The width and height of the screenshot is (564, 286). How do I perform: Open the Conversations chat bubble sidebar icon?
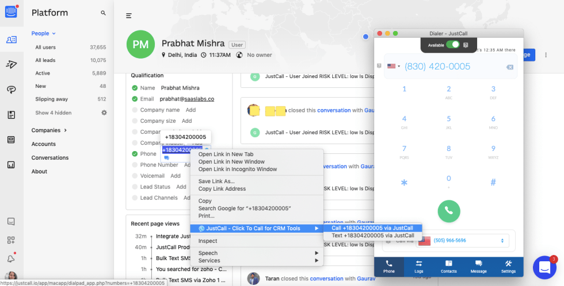point(11,90)
